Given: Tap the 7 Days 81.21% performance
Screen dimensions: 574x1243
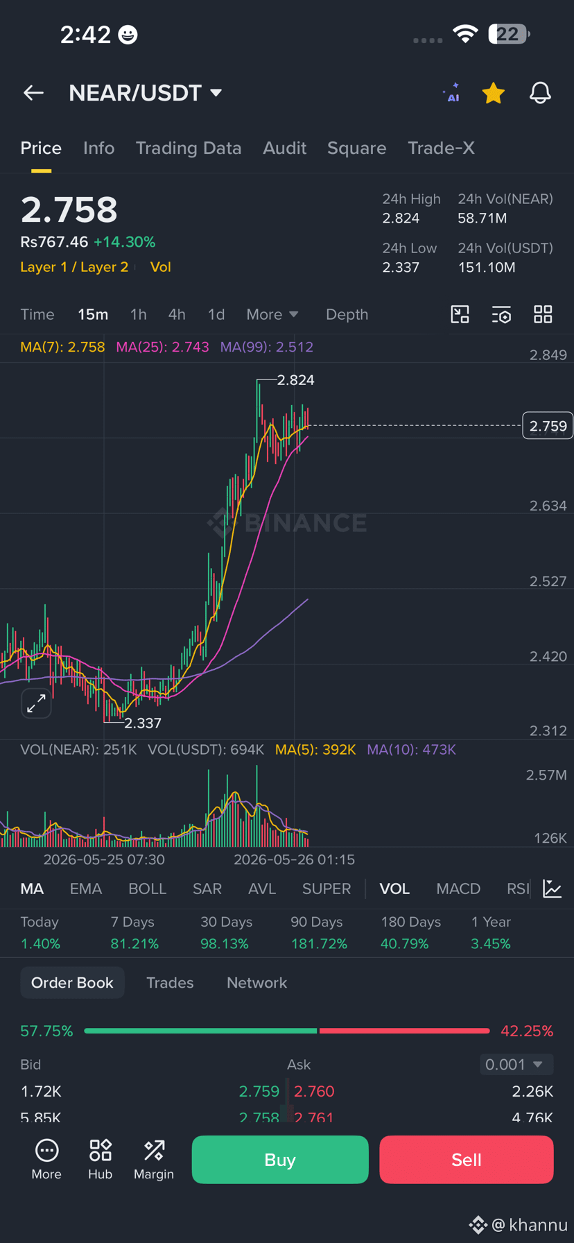Looking at the screenshot, I should (x=134, y=933).
